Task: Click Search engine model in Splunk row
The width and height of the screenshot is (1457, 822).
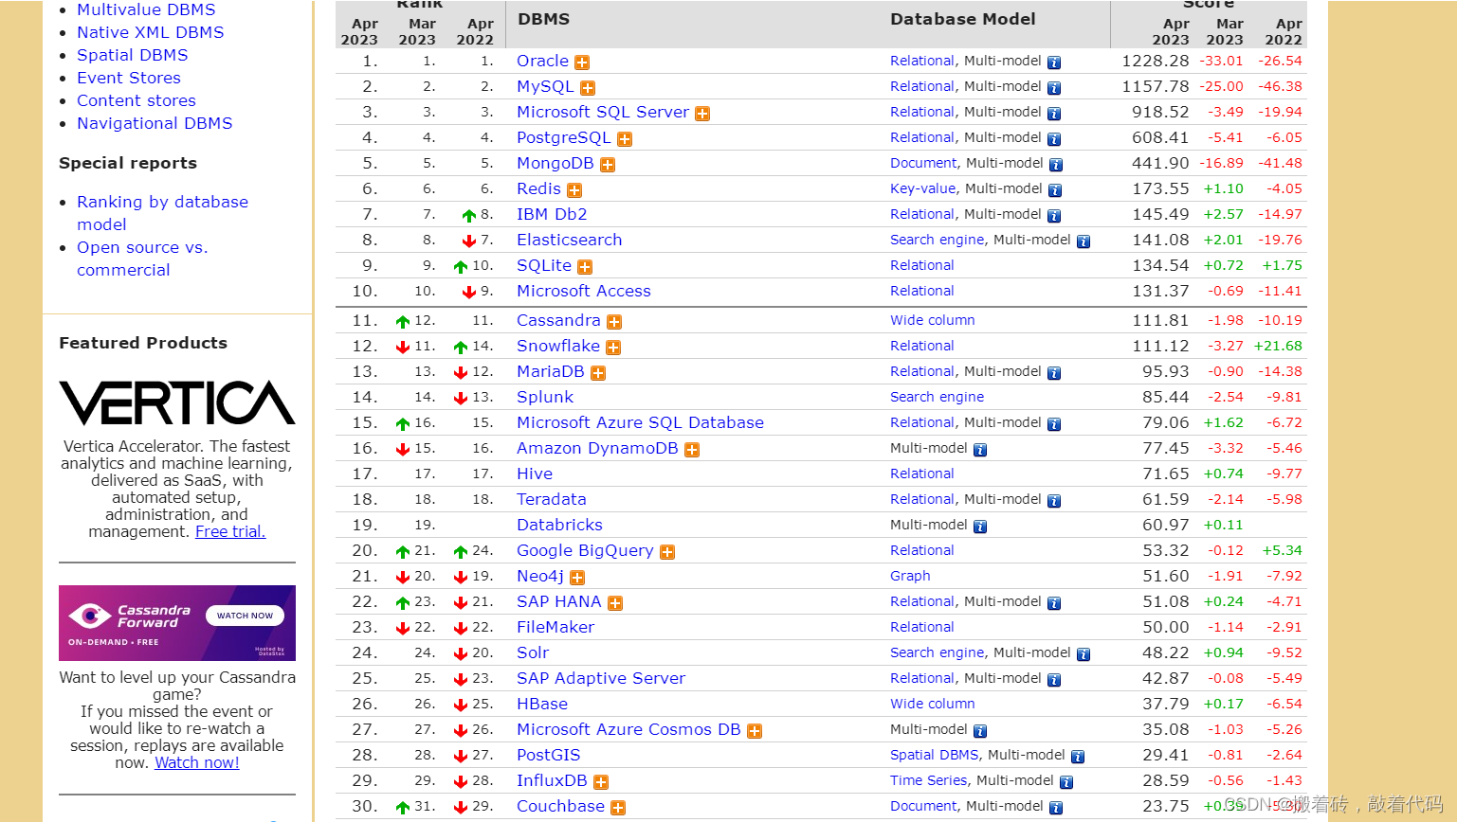Action: click(x=937, y=397)
